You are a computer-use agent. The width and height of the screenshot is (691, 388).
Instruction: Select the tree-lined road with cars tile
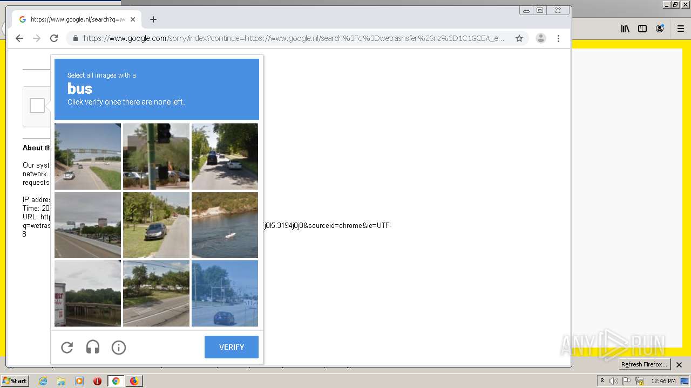225,156
